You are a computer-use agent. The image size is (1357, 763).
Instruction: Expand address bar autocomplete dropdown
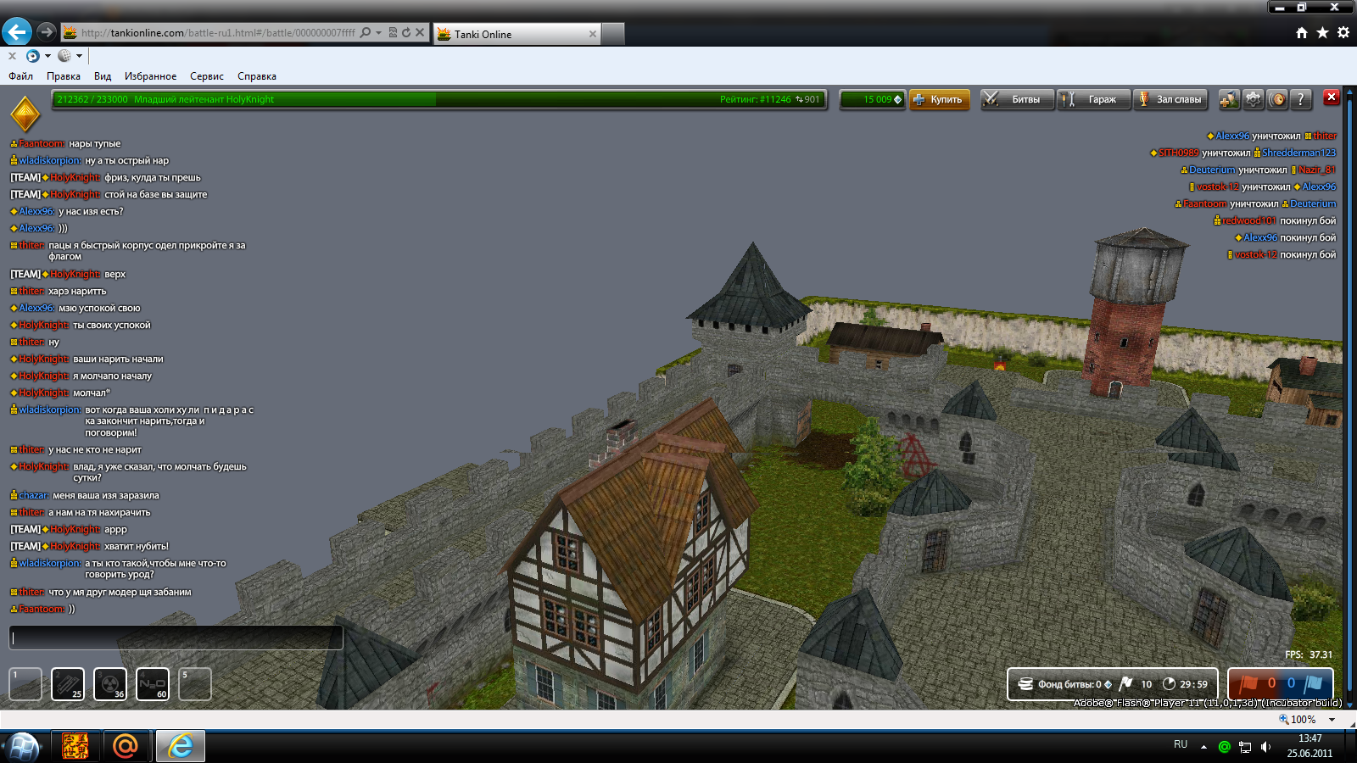(x=378, y=32)
